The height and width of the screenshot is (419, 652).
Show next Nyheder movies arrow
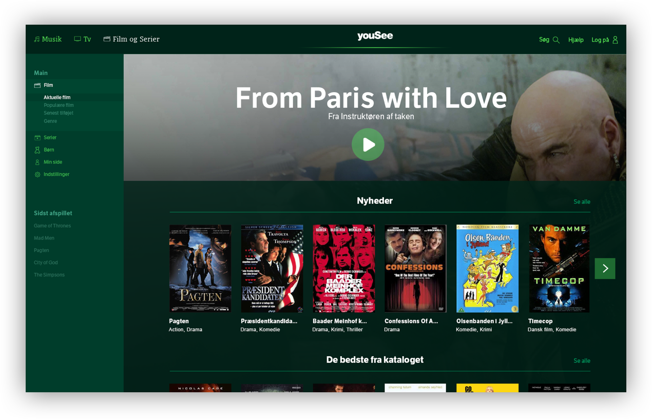tap(605, 268)
